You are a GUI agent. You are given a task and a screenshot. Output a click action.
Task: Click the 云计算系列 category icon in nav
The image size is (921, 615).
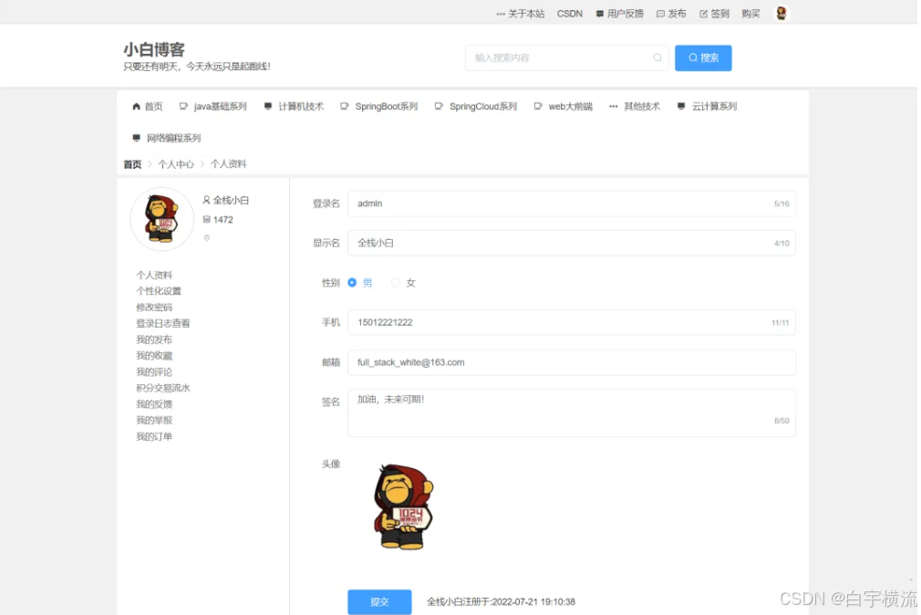[x=681, y=106]
